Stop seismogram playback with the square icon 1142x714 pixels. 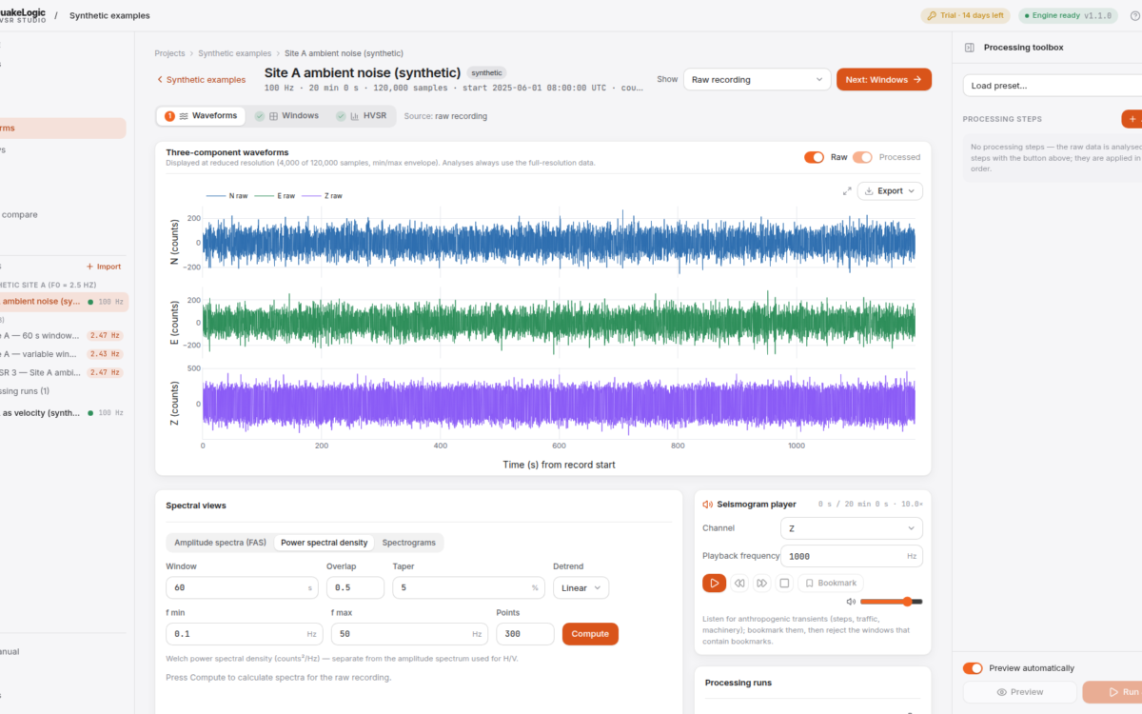pyautogui.click(x=784, y=584)
